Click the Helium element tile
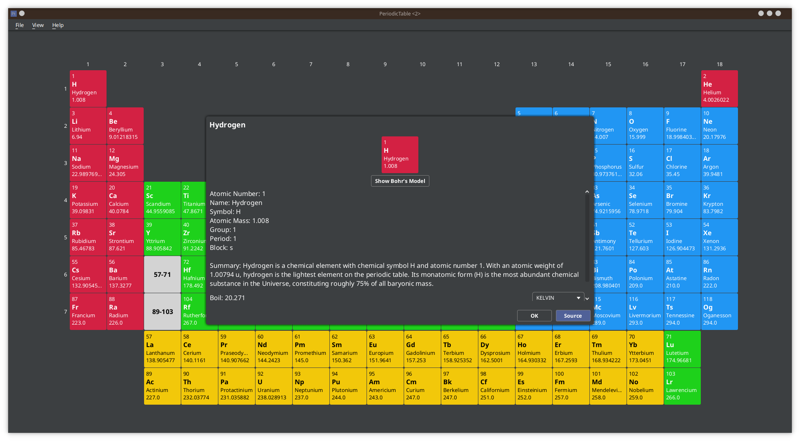The width and height of the screenshot is (800, 441). pyautogui.click(x=719, y=88)
